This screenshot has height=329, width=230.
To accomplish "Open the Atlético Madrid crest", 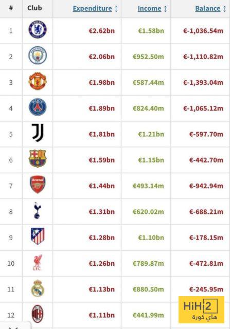I will (x=38, y=236).
